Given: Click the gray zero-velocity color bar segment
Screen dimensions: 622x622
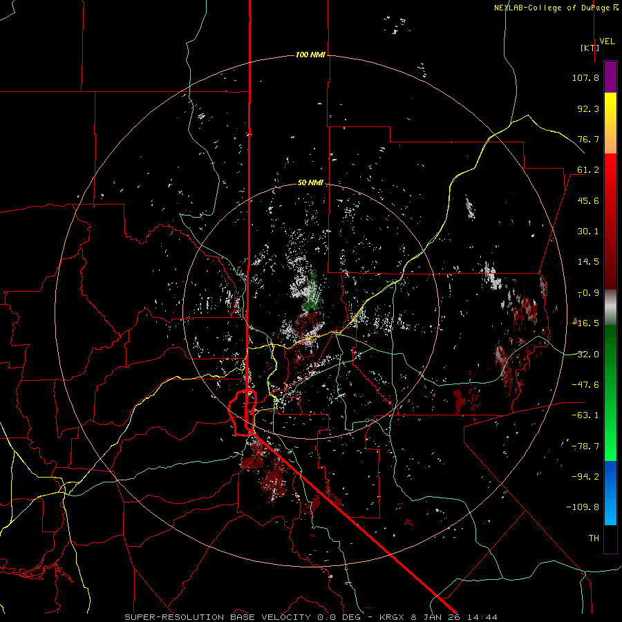Looking at the screenshot, I should (x=610, y=308).
